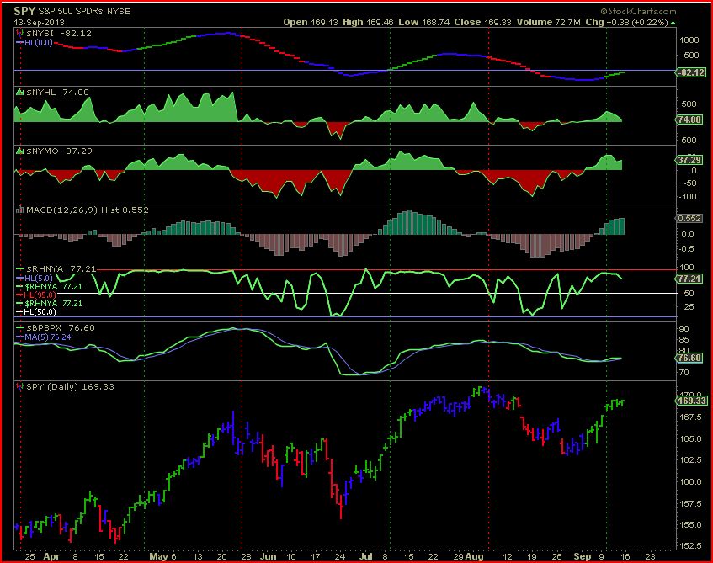Screen dimensions: 713x563
Task: Click the Sep label on the date axis
Action: [x=582, y=556]
